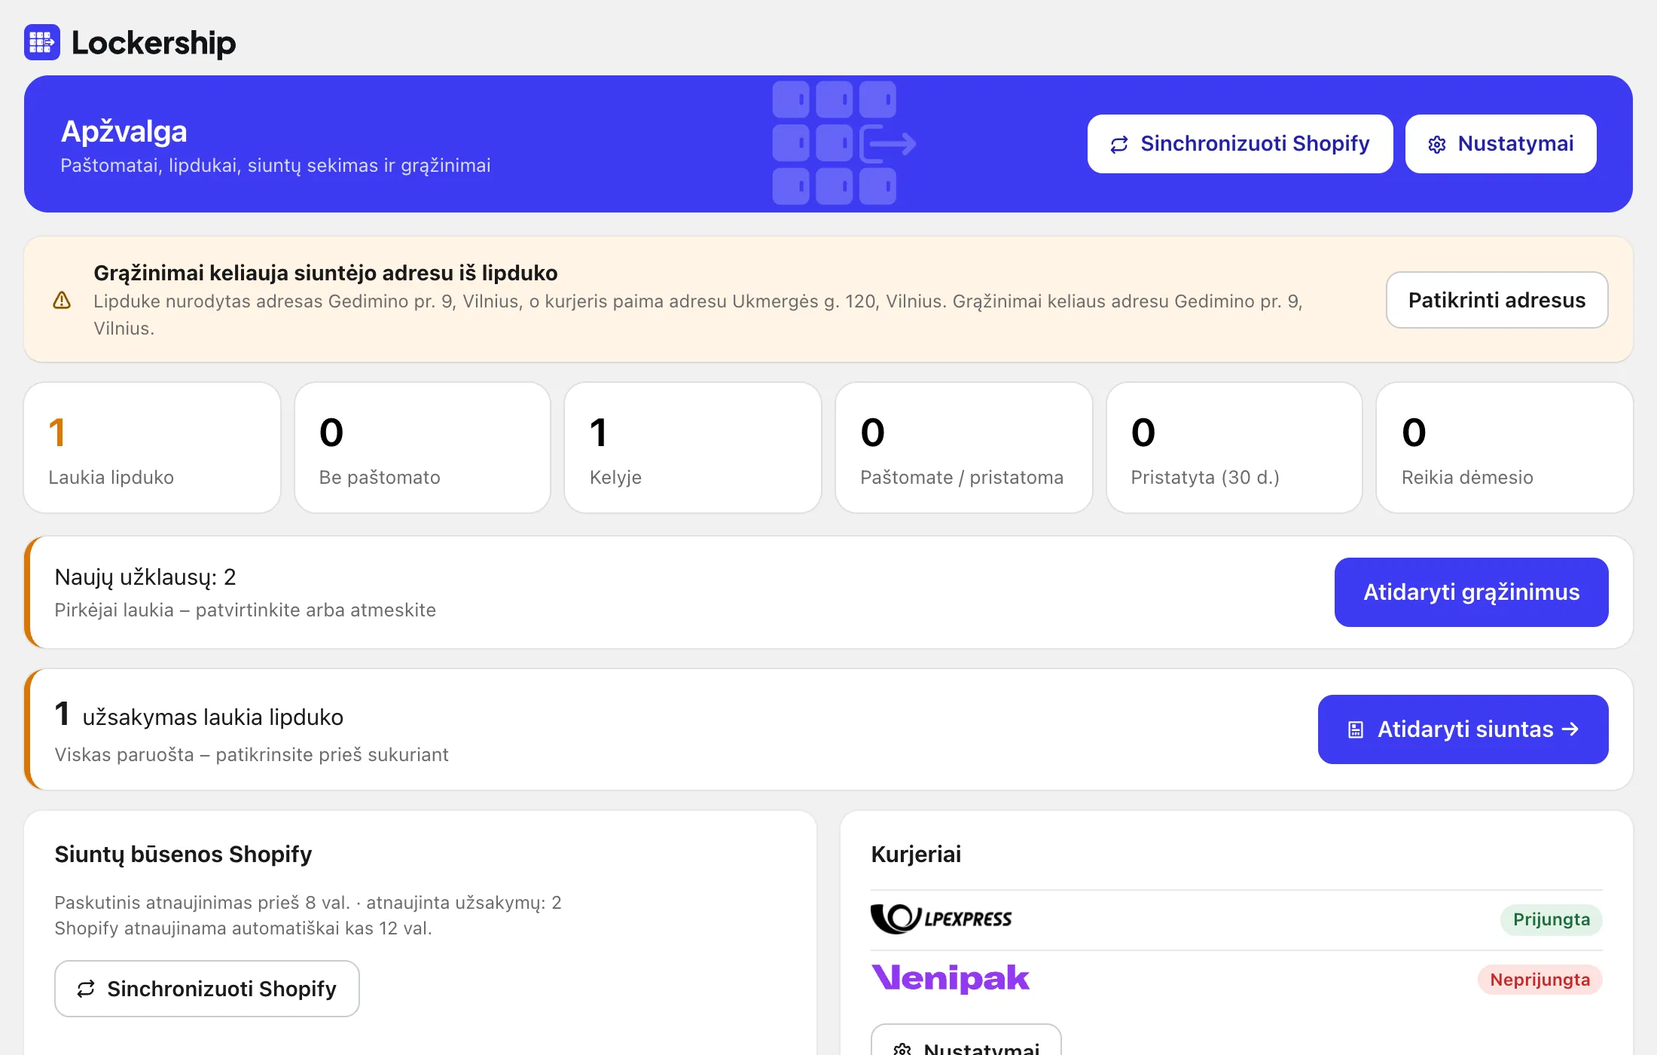Click the Lockership logo icon

click(42, 42)
